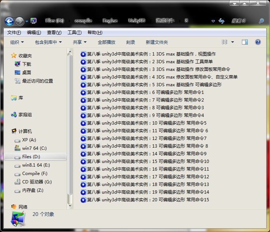Screen dimensions: 270x232
Task: Open 桌面 in the navigation pane
Action: click(x=23, y=73)
